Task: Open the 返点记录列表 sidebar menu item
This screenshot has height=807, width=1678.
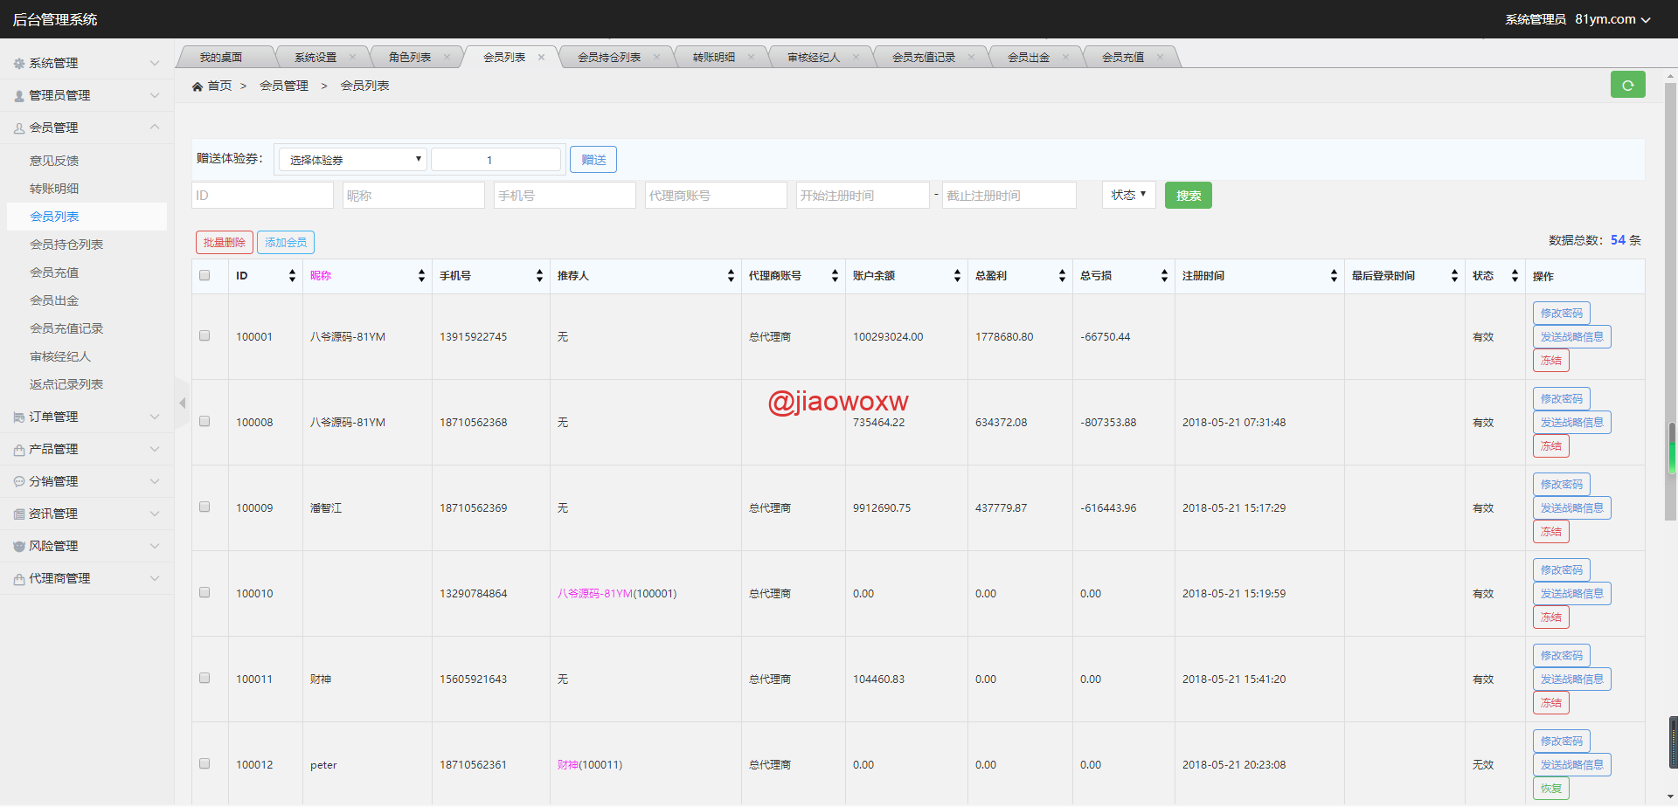Action: 66,384
